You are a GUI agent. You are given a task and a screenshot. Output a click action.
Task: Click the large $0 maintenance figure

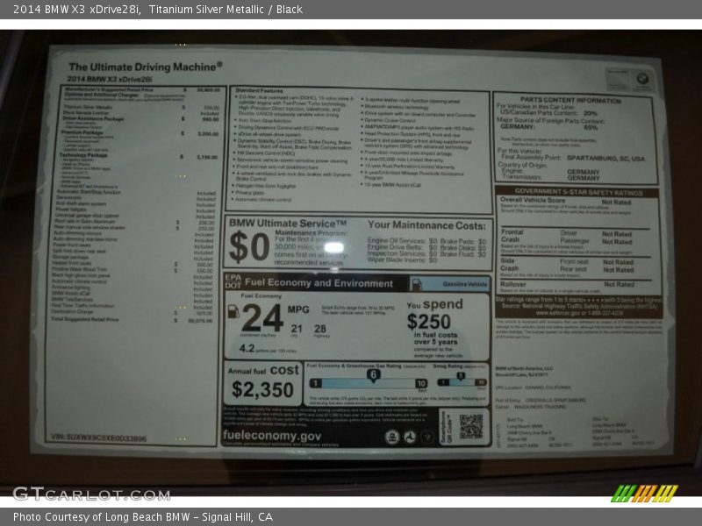coord(249,247)
